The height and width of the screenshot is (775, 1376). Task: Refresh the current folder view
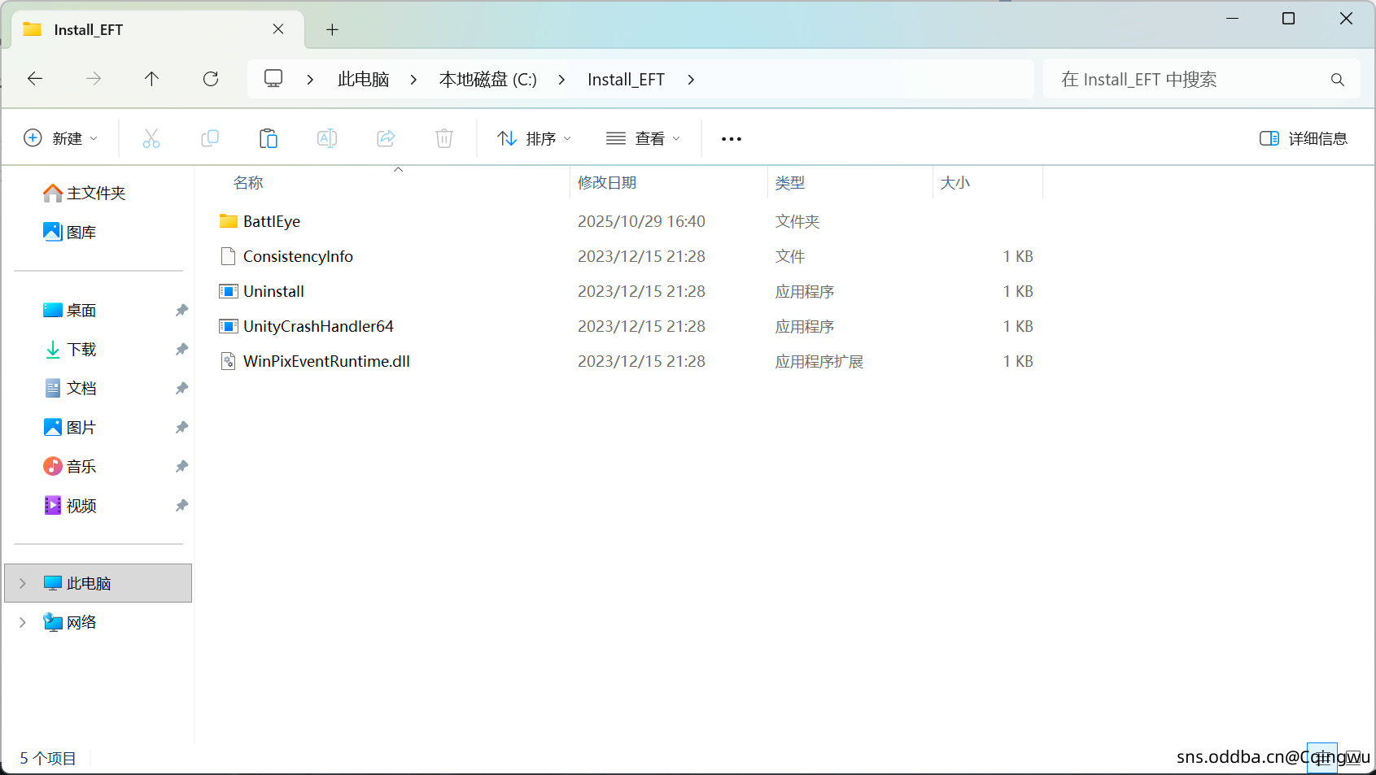click(211, 79)
